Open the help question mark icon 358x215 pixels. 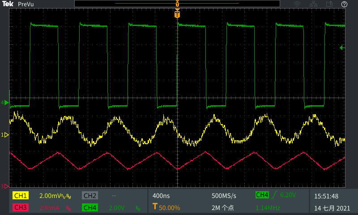[344, 4]
